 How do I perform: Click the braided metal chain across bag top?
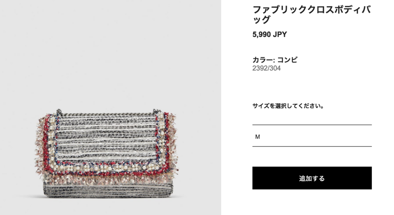pos(108,115)
